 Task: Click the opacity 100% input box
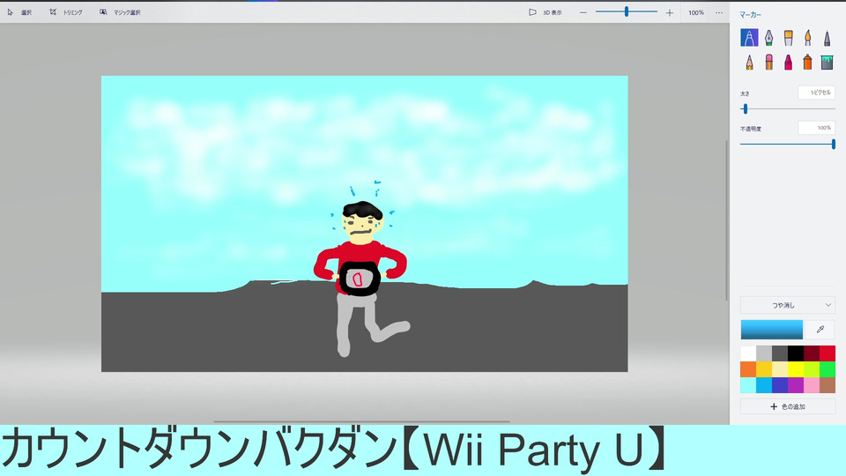tap(816, 128)
